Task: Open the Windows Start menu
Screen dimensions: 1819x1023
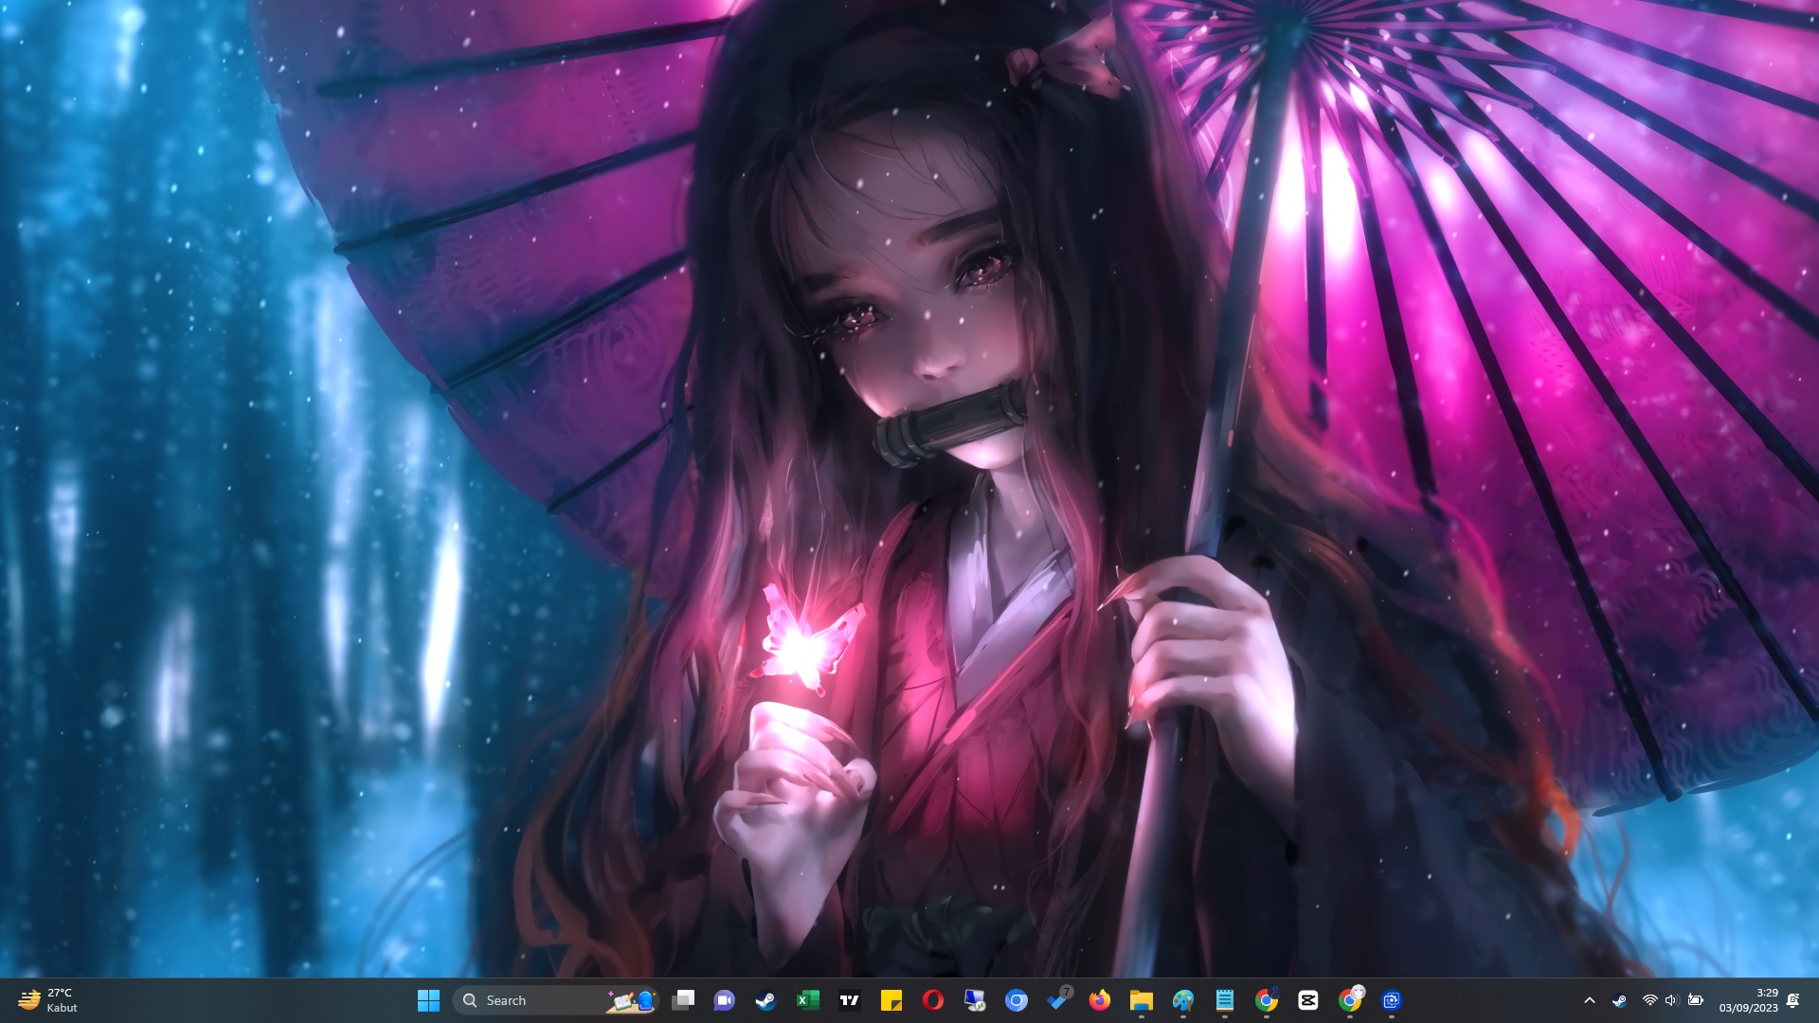Action: (428, 1000)
